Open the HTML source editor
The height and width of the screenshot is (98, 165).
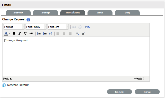pyautogui.click(x=87, y=27)
